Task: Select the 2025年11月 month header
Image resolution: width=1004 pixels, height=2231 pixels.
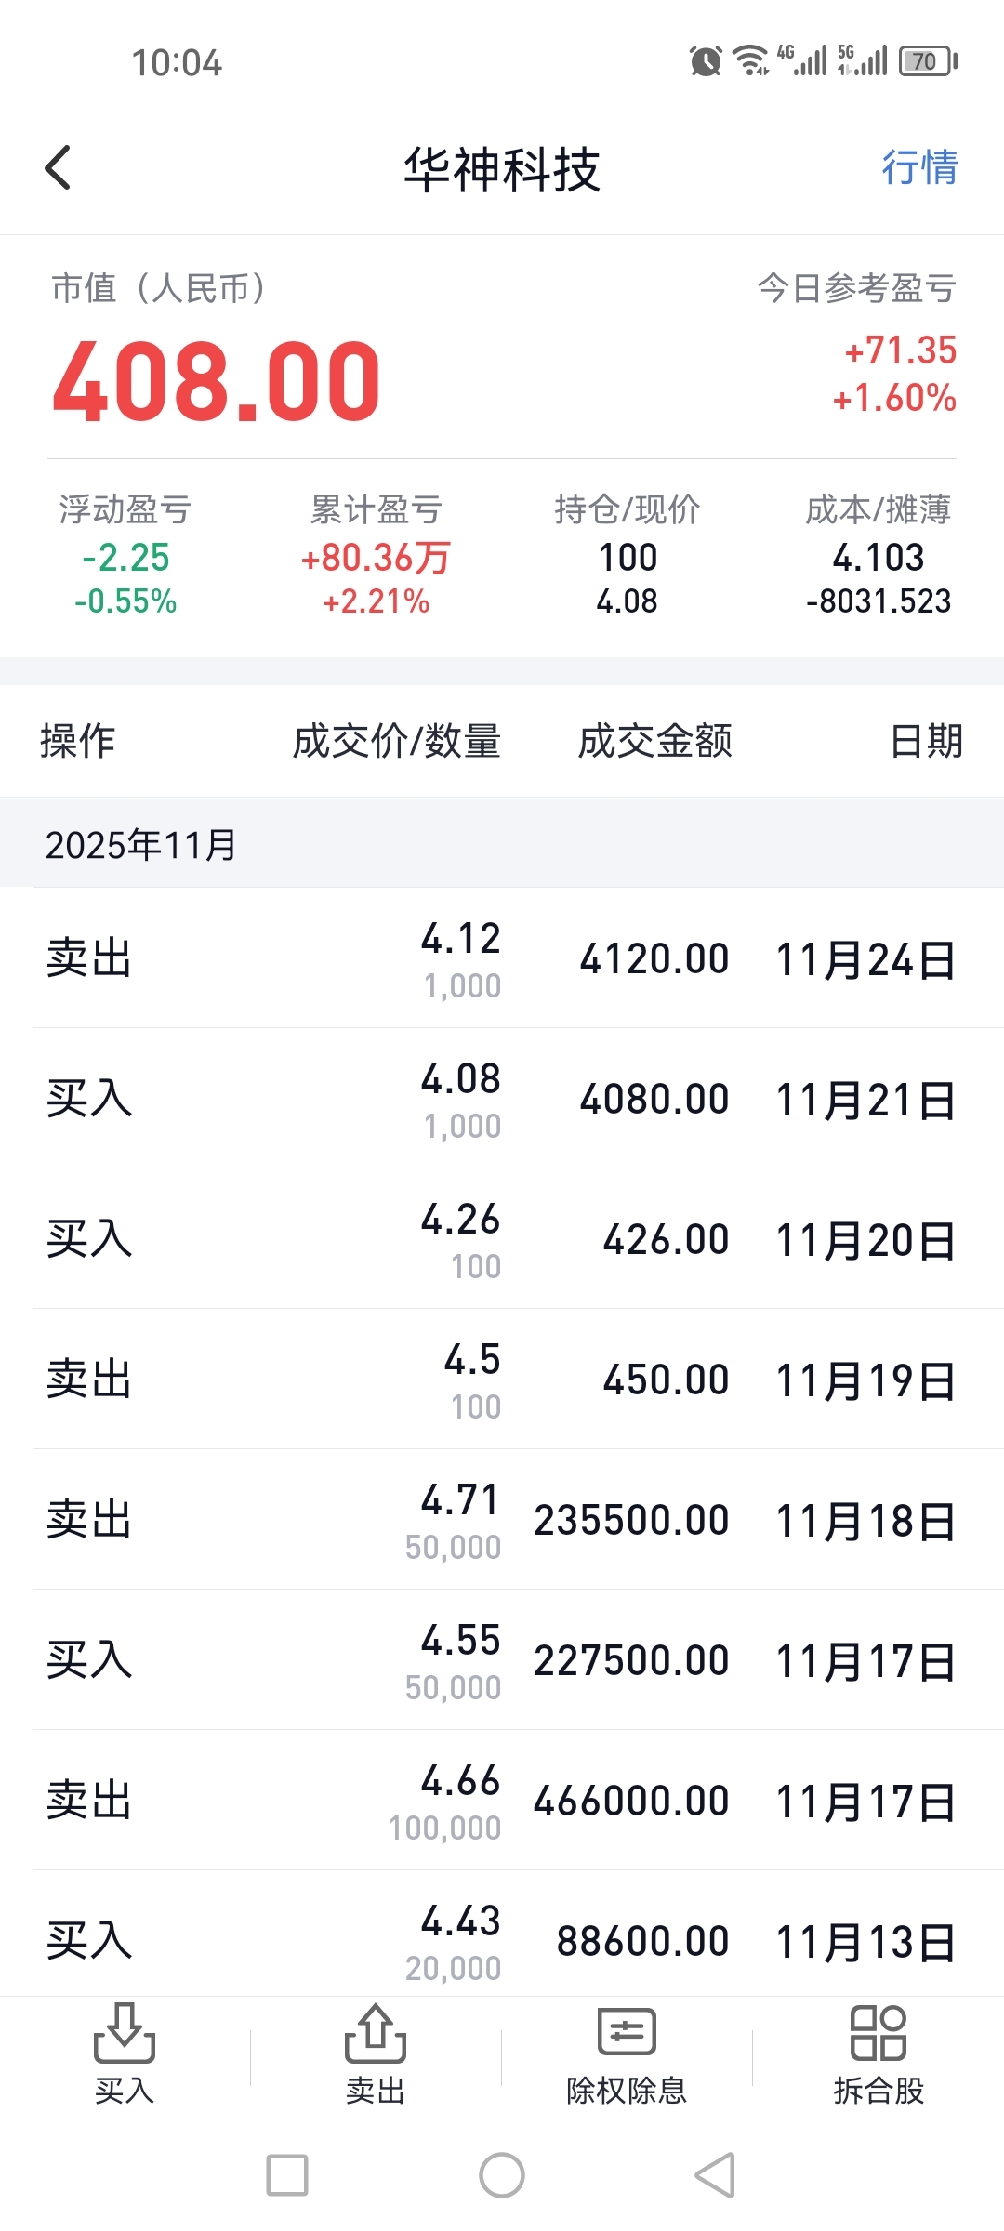Action: click(x=141, y=844)
